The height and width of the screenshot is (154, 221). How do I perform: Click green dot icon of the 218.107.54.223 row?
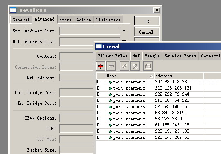110,101
